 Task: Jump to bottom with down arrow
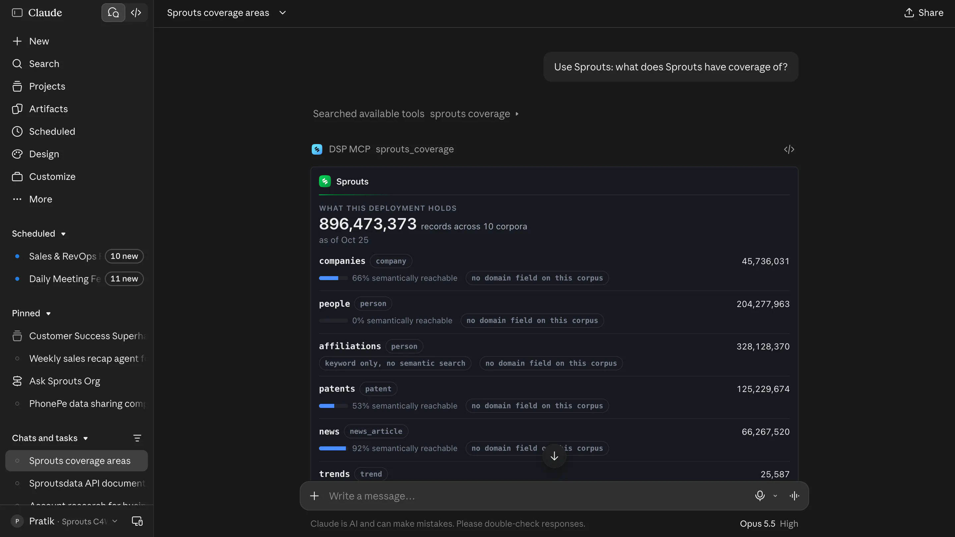[554, 456]
